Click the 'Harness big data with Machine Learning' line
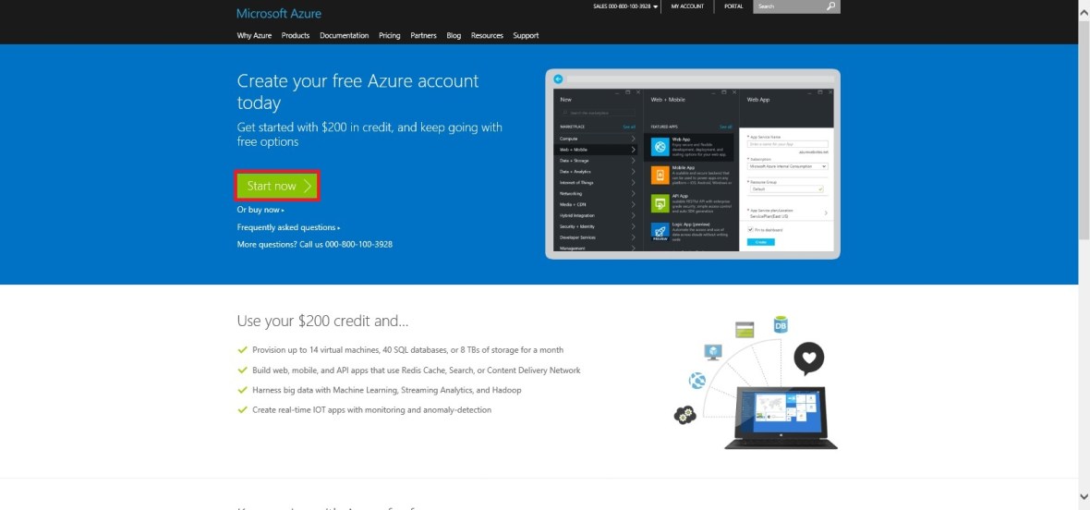Viewport: 1090px width, 510px height. (x=386, y=391)
